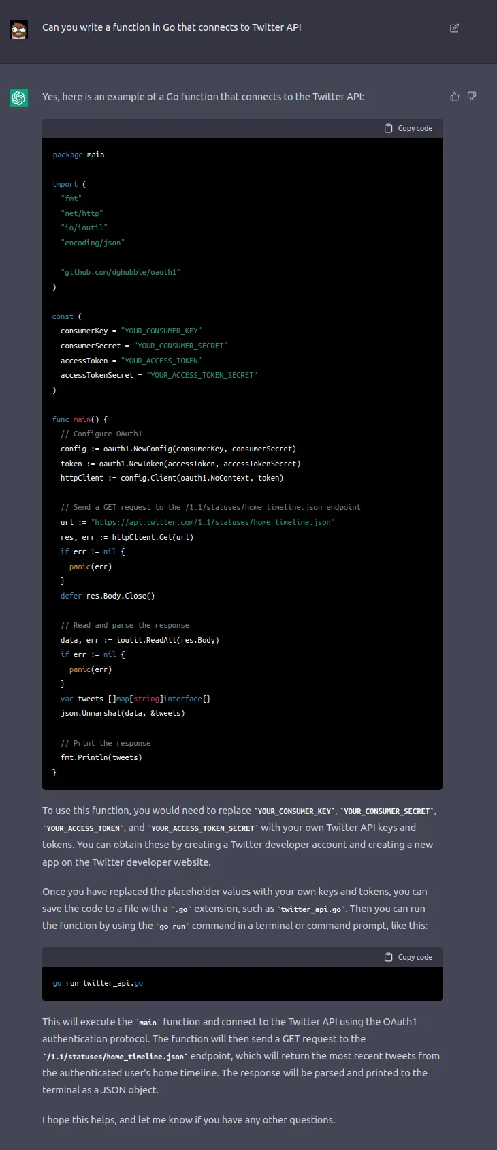Click the line 'package main'
This screenshot has height=1150, width=497.
pos(78,155)
